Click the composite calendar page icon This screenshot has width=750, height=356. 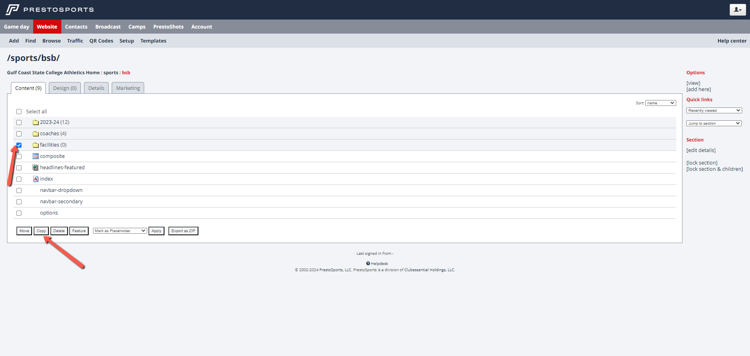pos(36,156)
